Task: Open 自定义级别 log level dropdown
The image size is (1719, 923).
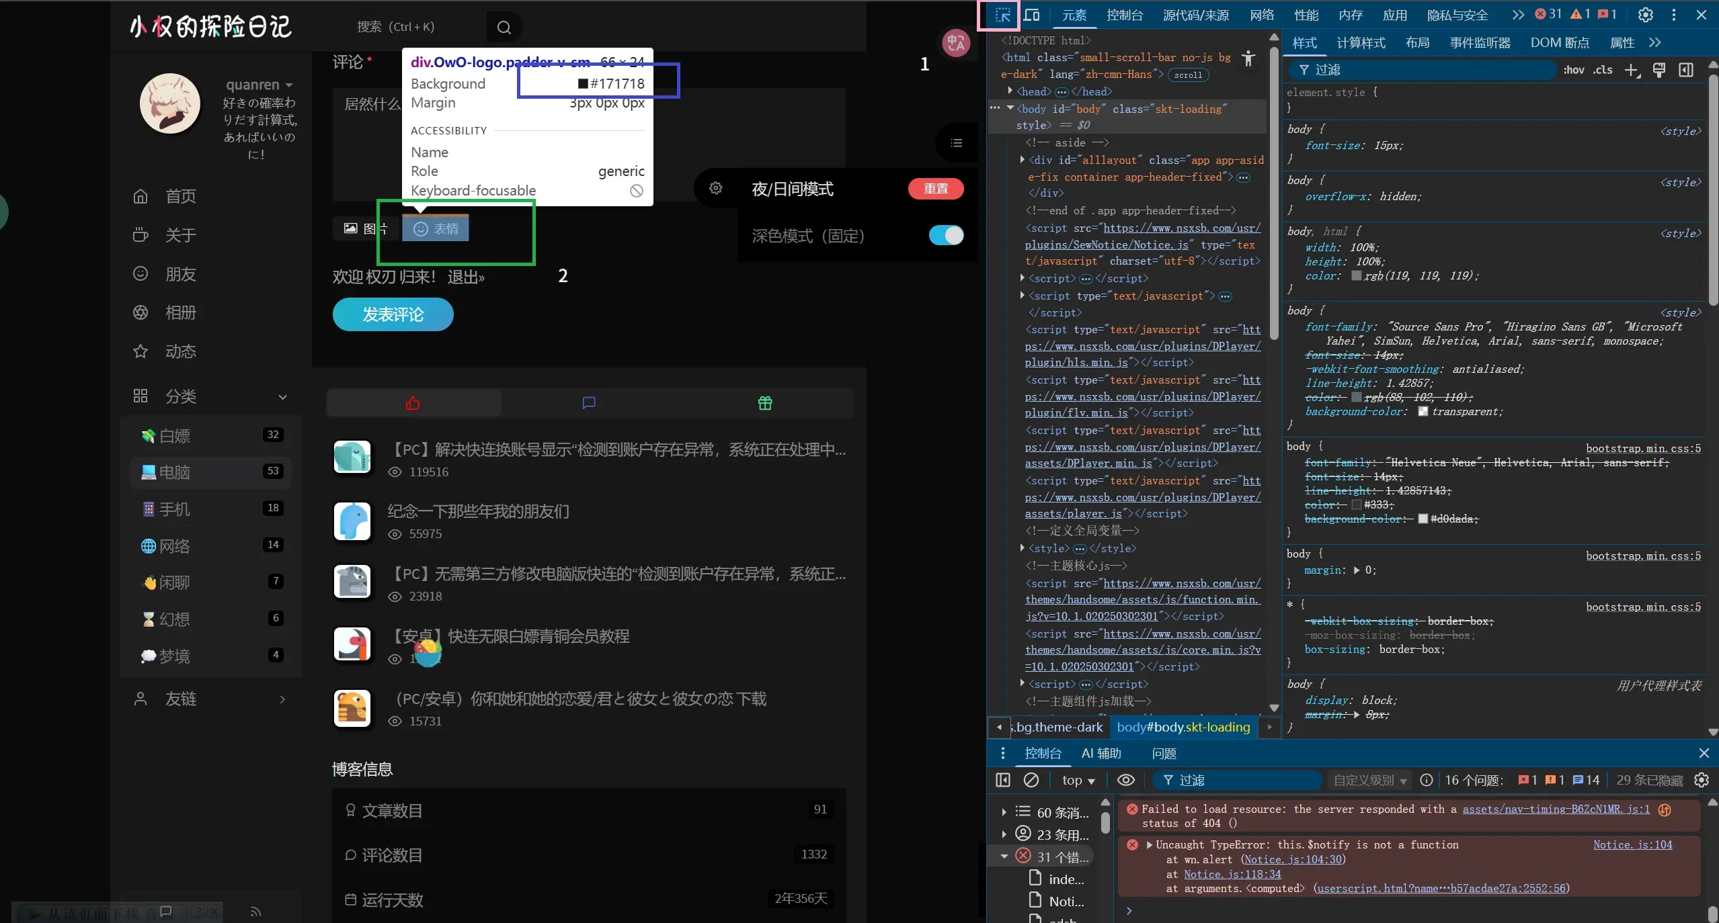Action: pos(1369,780)
